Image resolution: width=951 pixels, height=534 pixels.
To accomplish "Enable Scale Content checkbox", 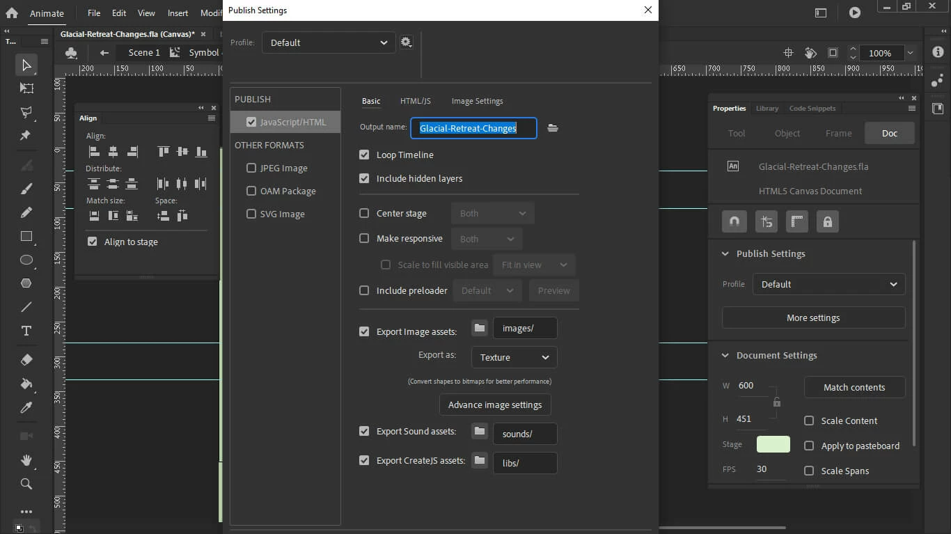I will [809, 421].
